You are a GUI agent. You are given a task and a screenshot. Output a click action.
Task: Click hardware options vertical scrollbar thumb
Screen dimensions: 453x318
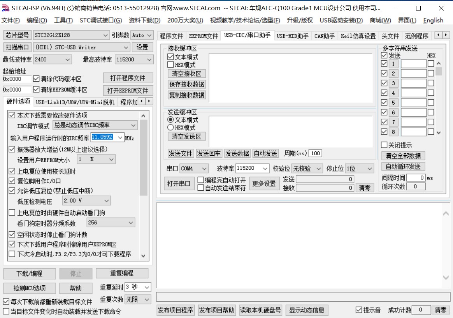click(x=143, y=157)
